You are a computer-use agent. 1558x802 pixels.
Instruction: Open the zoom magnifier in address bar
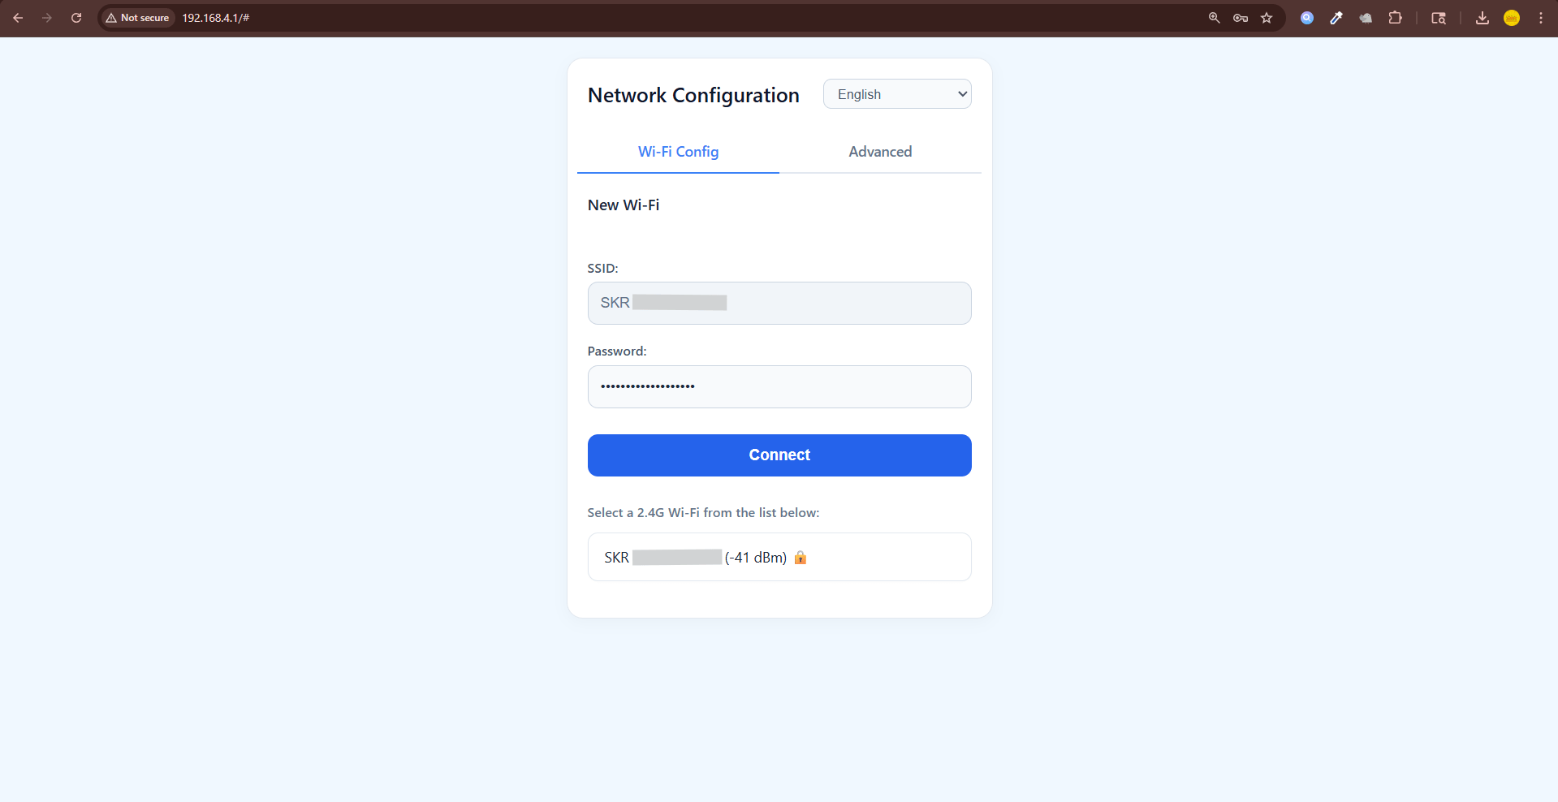[x=1214, y=18]
